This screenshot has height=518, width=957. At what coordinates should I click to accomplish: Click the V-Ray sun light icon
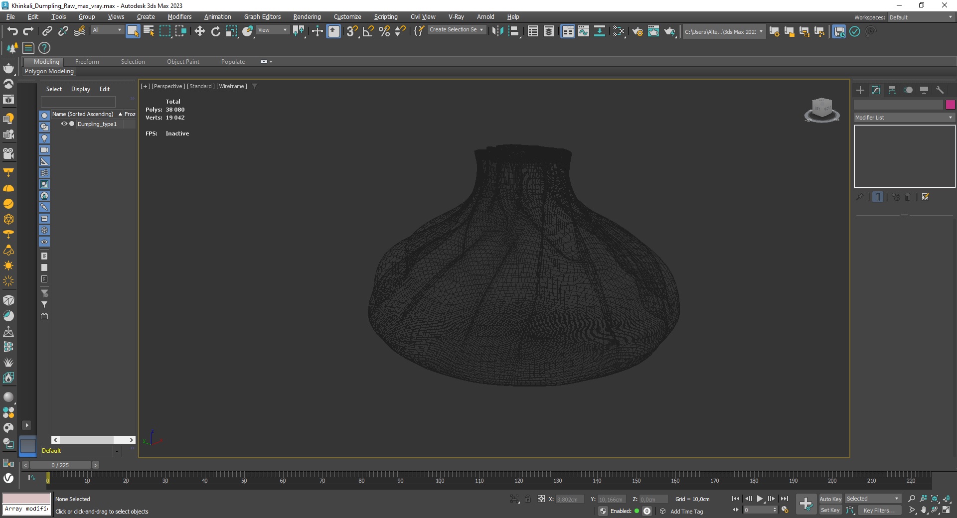(8, 265)
